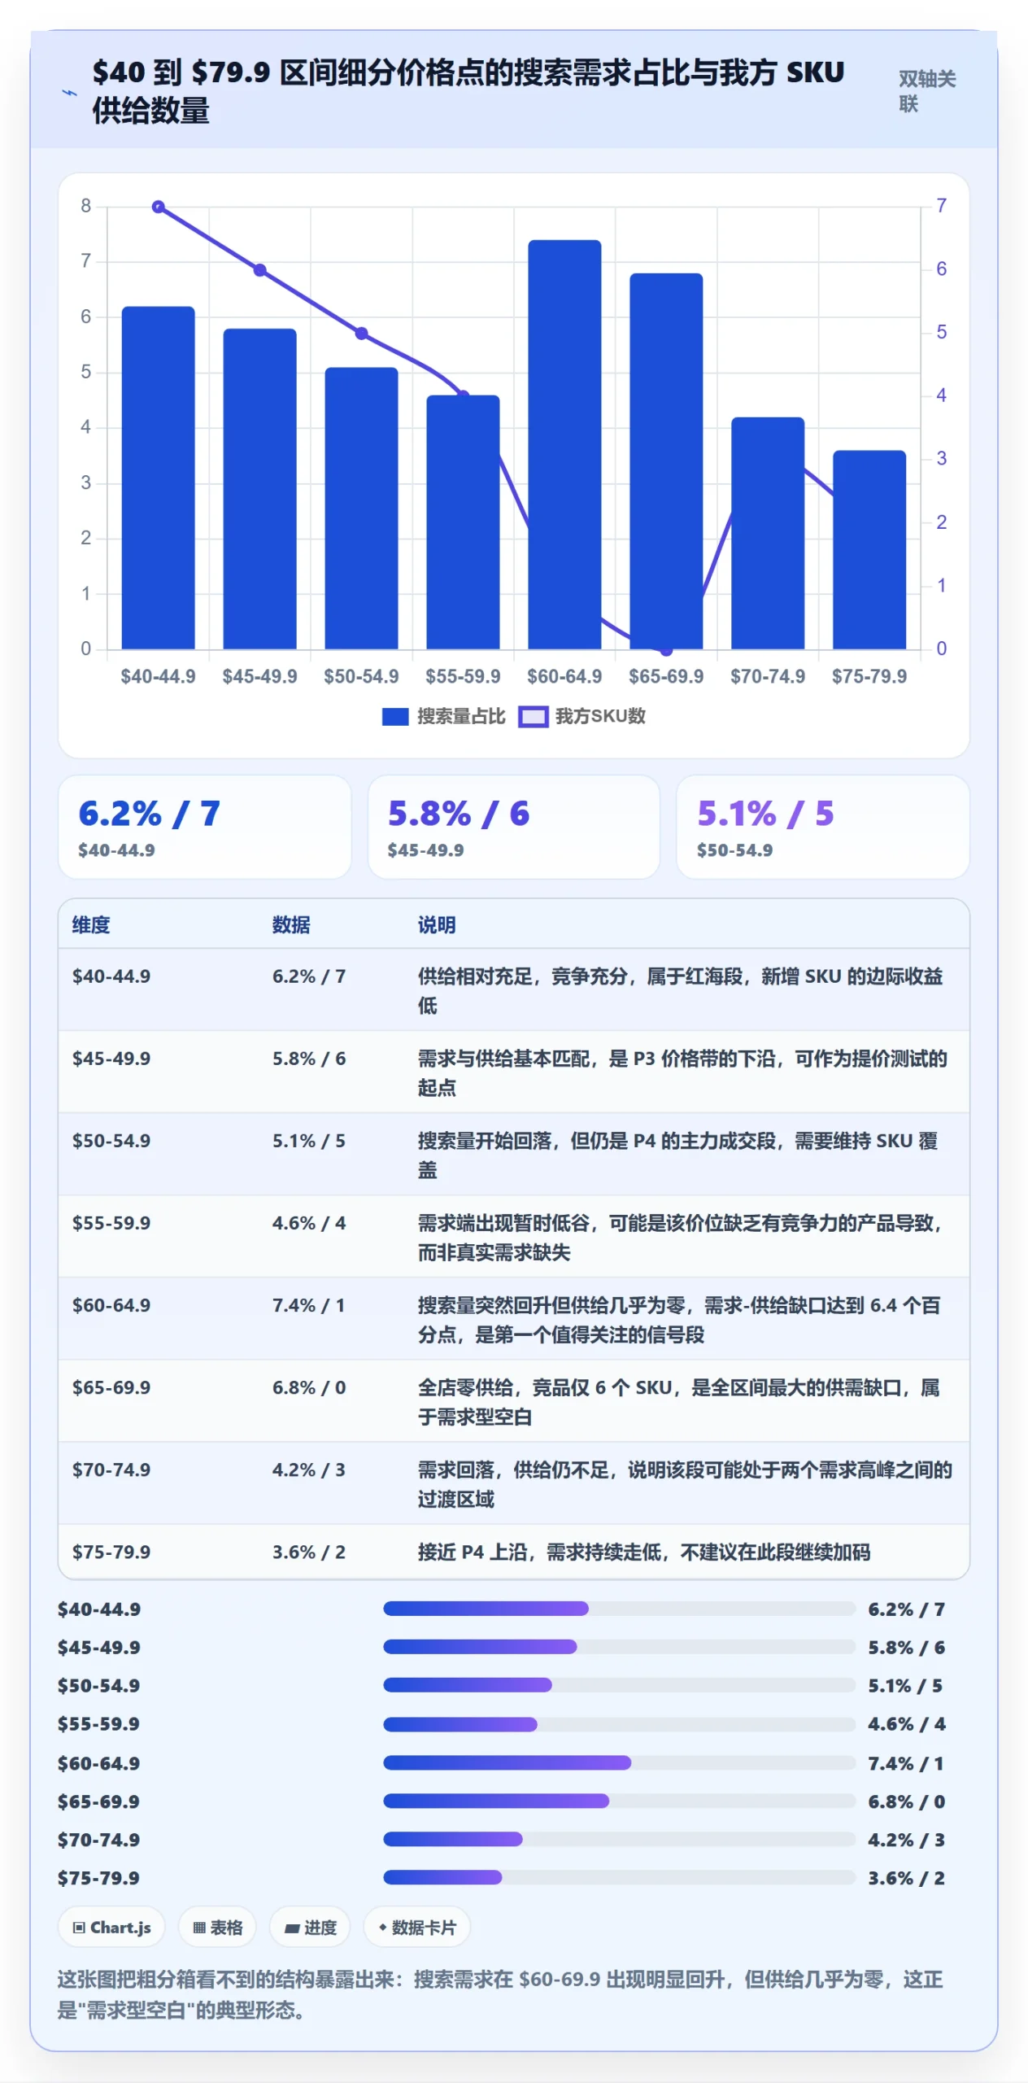The height and width of the screenshot is (2083, 1028).
Task: Click the table row label $65-69.9
Action: click(x=111, y=1387)
